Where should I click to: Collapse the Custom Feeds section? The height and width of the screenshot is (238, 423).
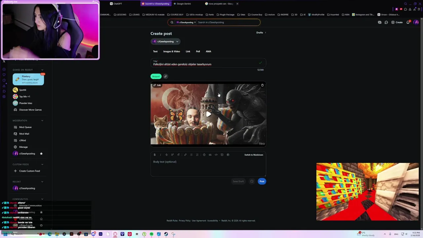click(x=42, y=164)
